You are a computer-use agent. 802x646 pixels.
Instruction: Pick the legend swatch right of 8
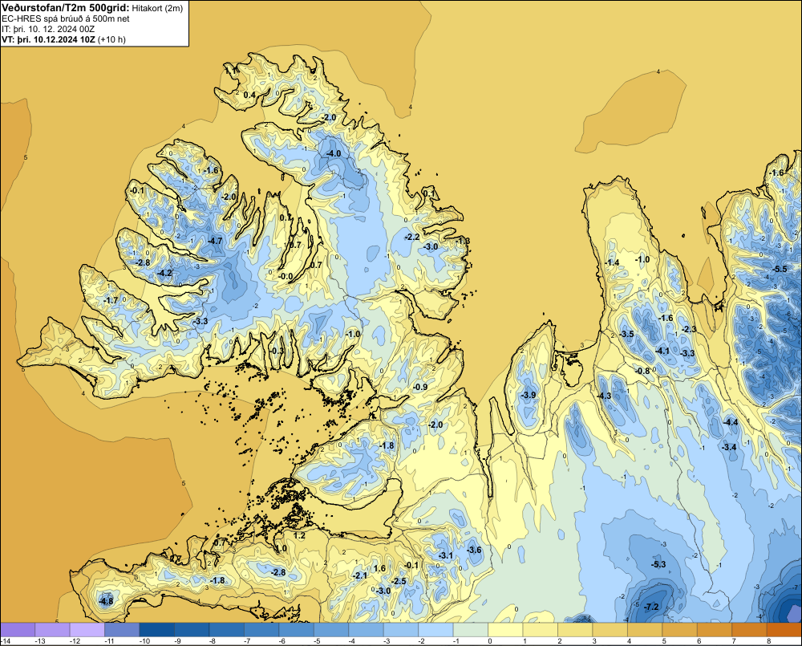pos(784,630)
